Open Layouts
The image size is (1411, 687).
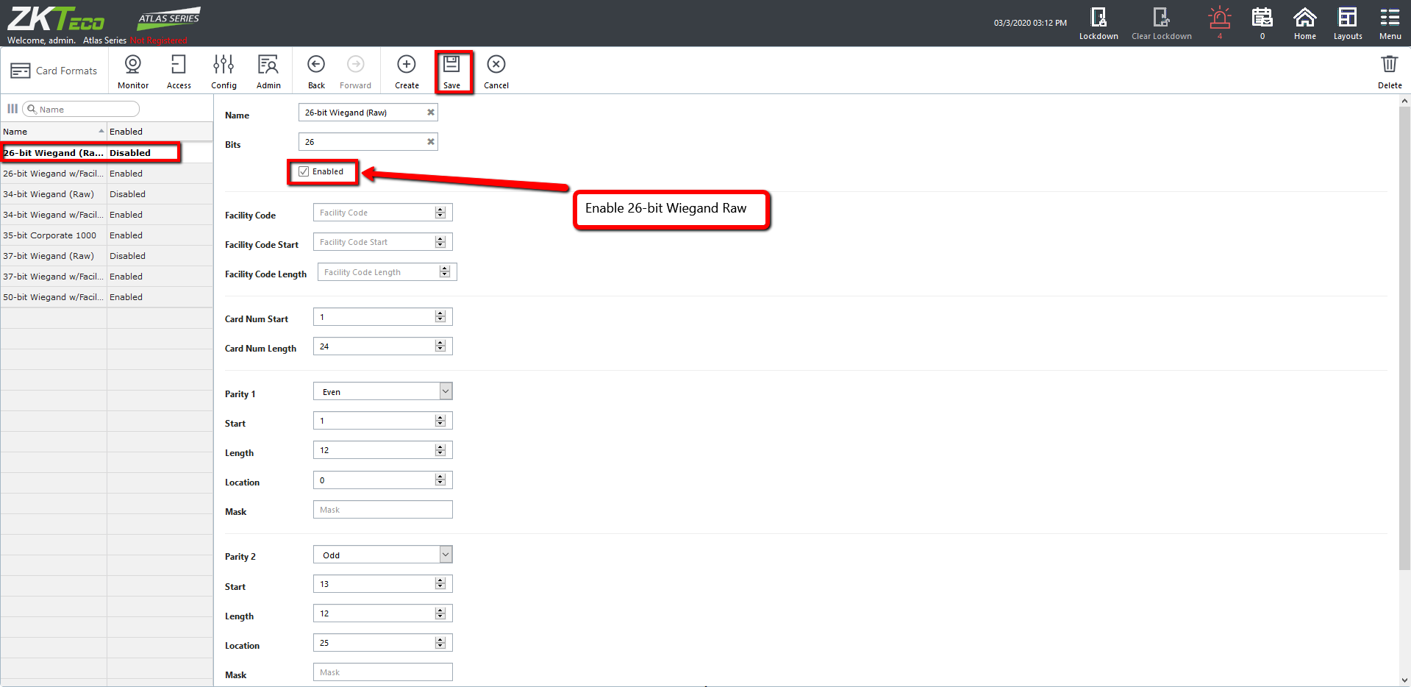click(1348, 24)
